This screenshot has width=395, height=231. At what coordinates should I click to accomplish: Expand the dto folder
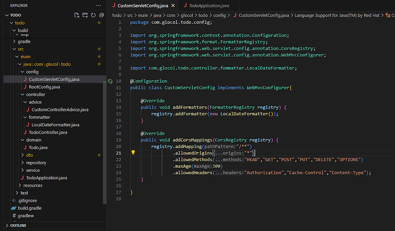coord(30,155)
